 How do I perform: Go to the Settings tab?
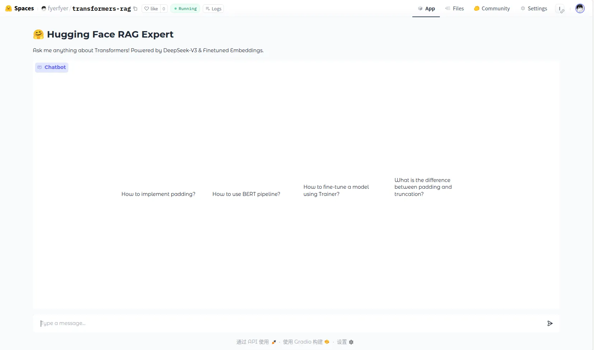coord(534,9)
